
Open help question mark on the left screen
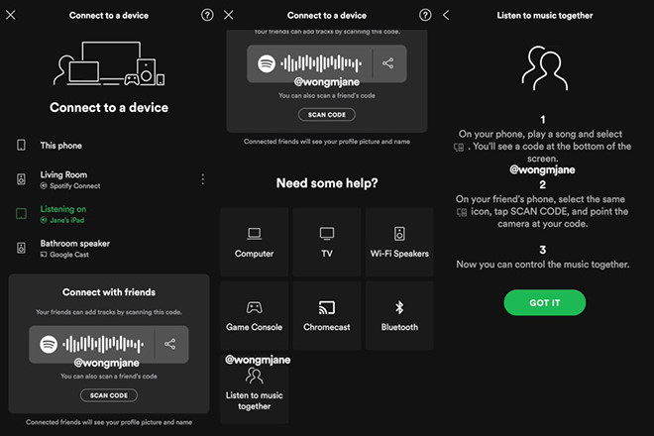(207, 16)
